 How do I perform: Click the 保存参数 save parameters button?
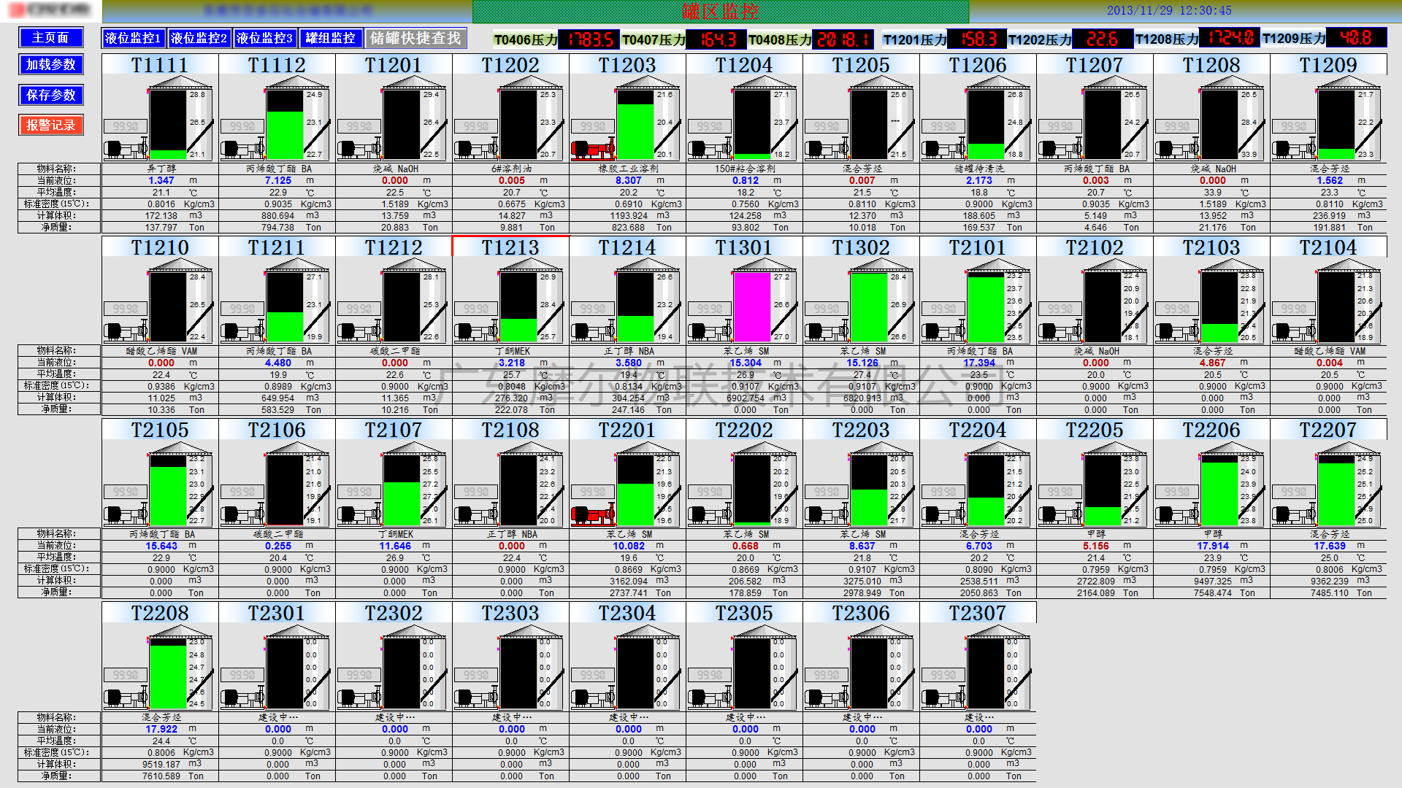click(50, 95)
